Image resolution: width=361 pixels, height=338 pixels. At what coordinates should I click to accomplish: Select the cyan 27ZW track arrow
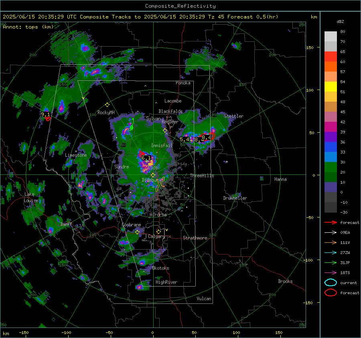(x=331, y=252)
